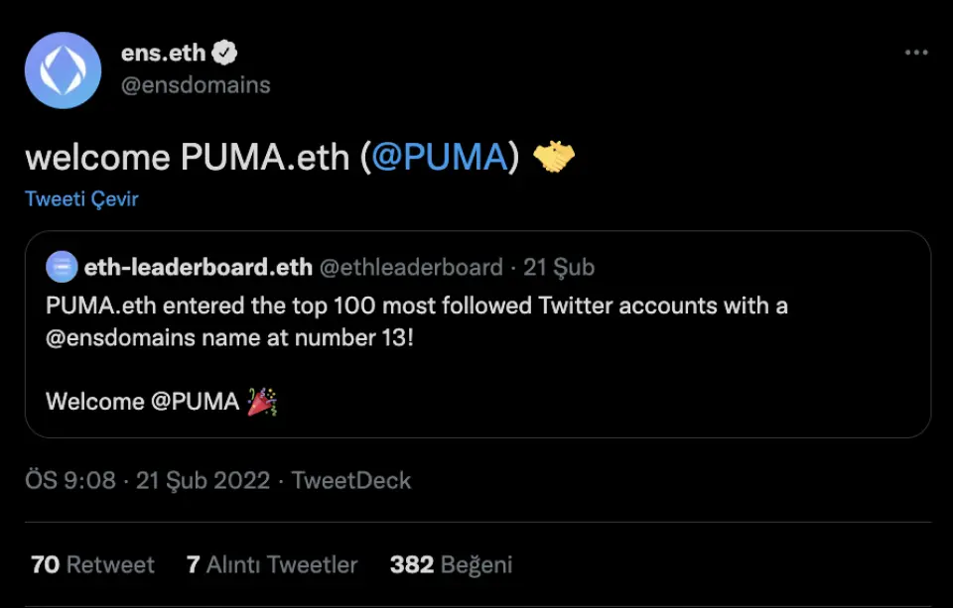The image size is (953, 608).
Task: Click the TweetDeck source label
Action: click(351, 481)
